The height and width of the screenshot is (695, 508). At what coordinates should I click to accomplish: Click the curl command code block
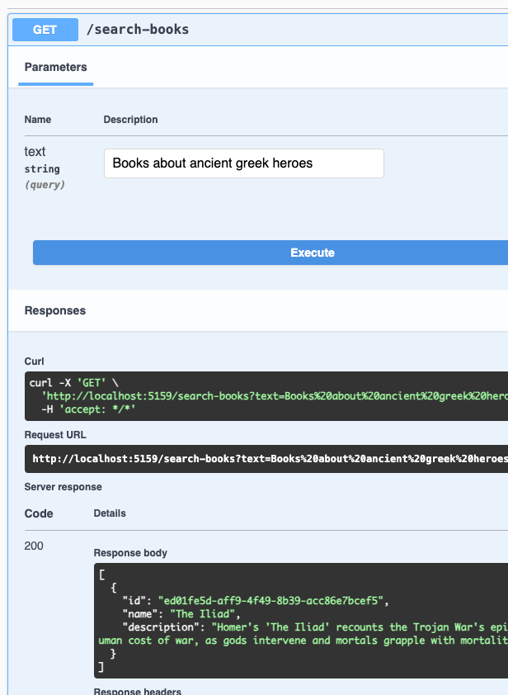pyautogui.click(x=266, y=396)
